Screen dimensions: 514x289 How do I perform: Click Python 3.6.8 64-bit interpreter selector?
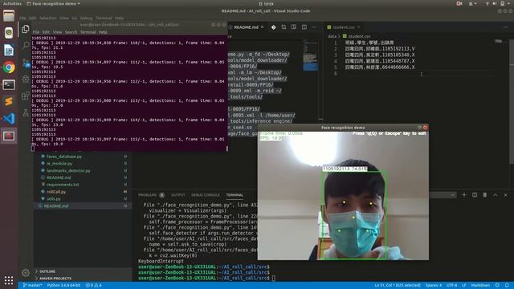coord(63,286)
